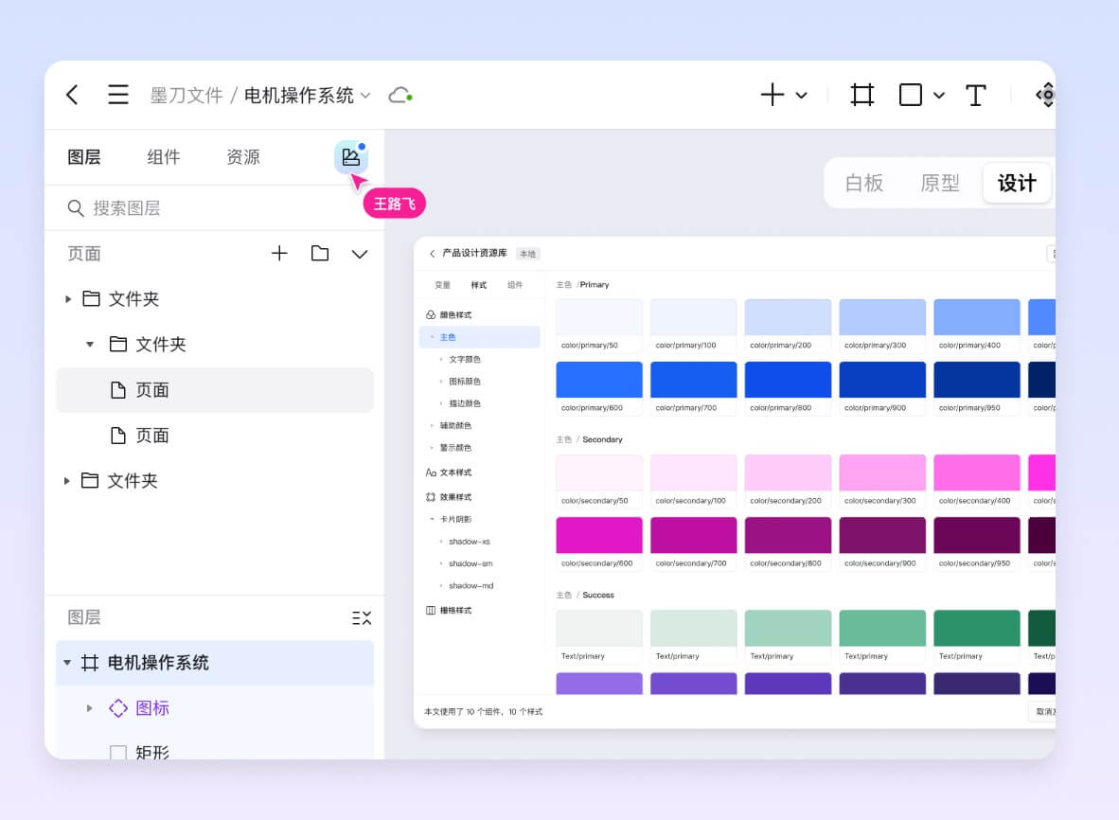
Task: Select the Frame tool in the toolbar
Action: pyautogui.click(x=860, y=95)
